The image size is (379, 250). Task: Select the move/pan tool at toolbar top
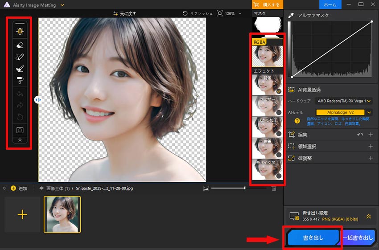click(x=20, y=32)
